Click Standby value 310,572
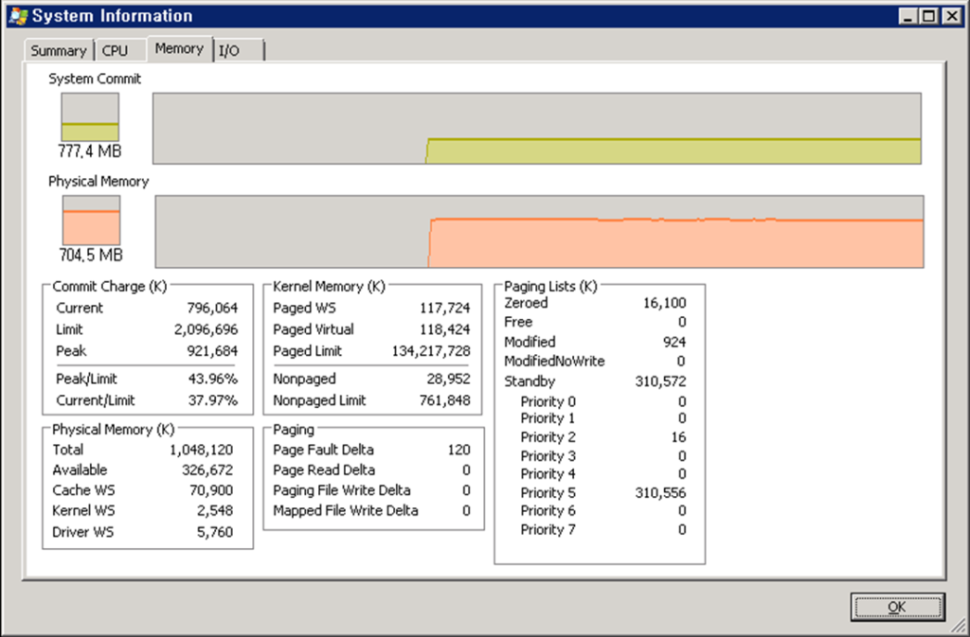 coord(660,381)
